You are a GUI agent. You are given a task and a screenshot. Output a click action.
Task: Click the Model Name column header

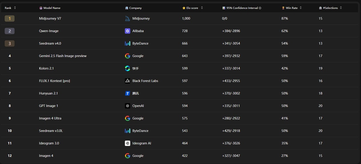pos(52,8)
